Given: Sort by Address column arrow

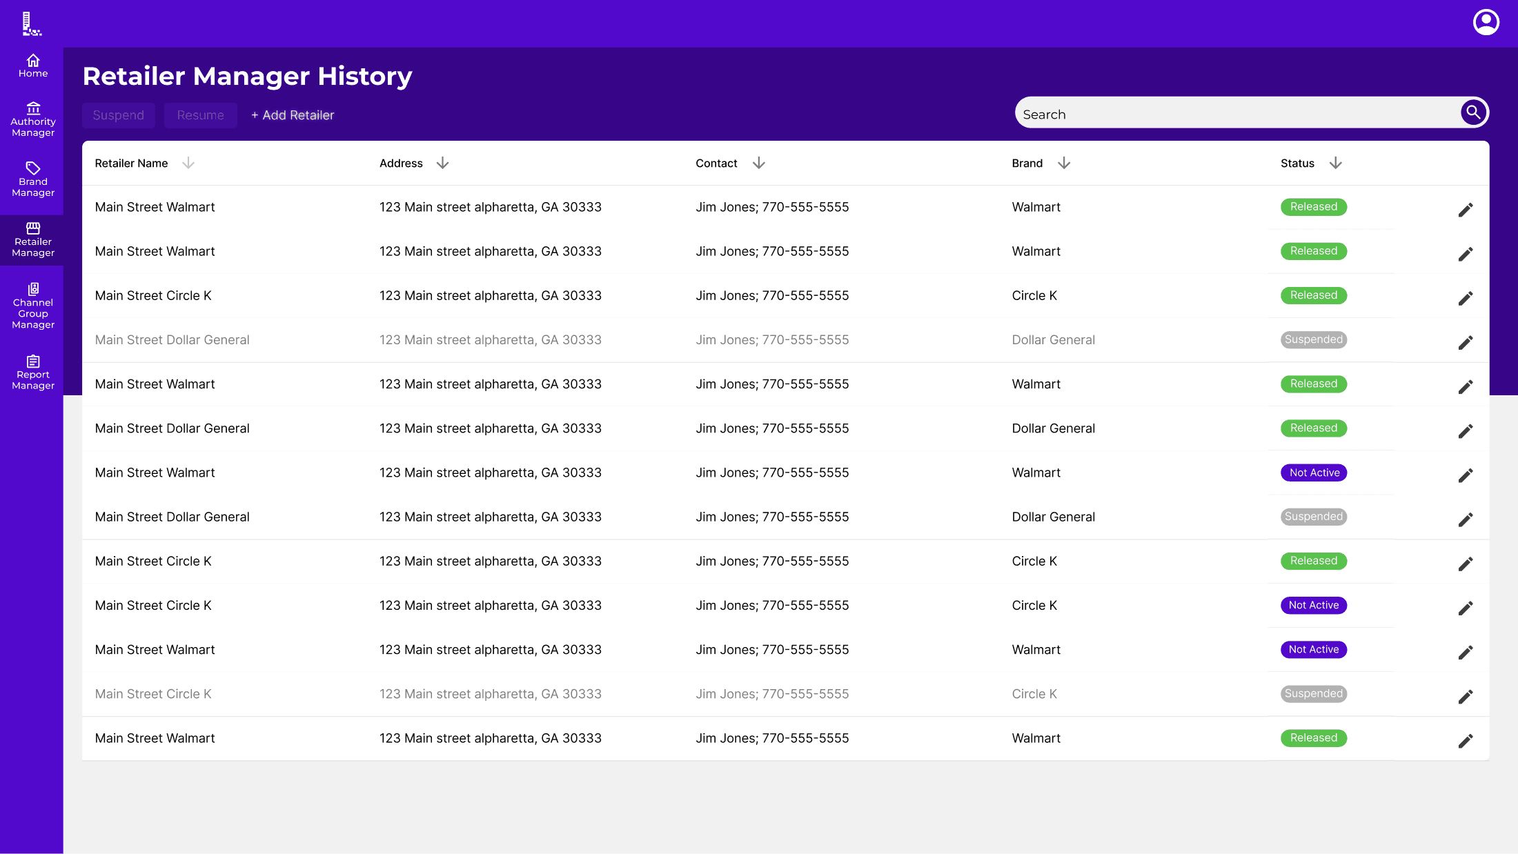Looking at the screenshot, I should click(442, 163).
